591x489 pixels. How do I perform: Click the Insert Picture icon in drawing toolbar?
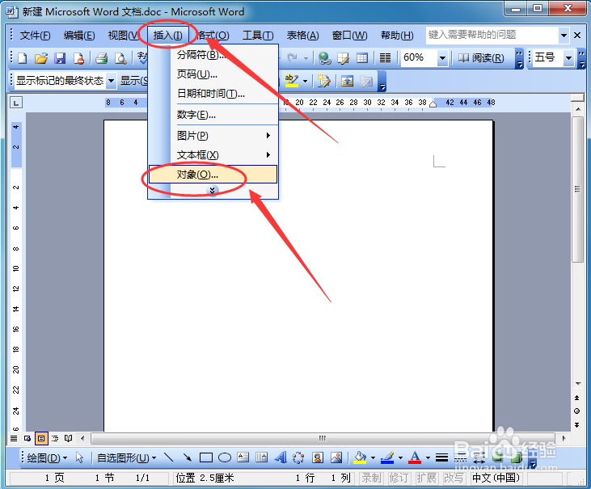click(336, 457)
